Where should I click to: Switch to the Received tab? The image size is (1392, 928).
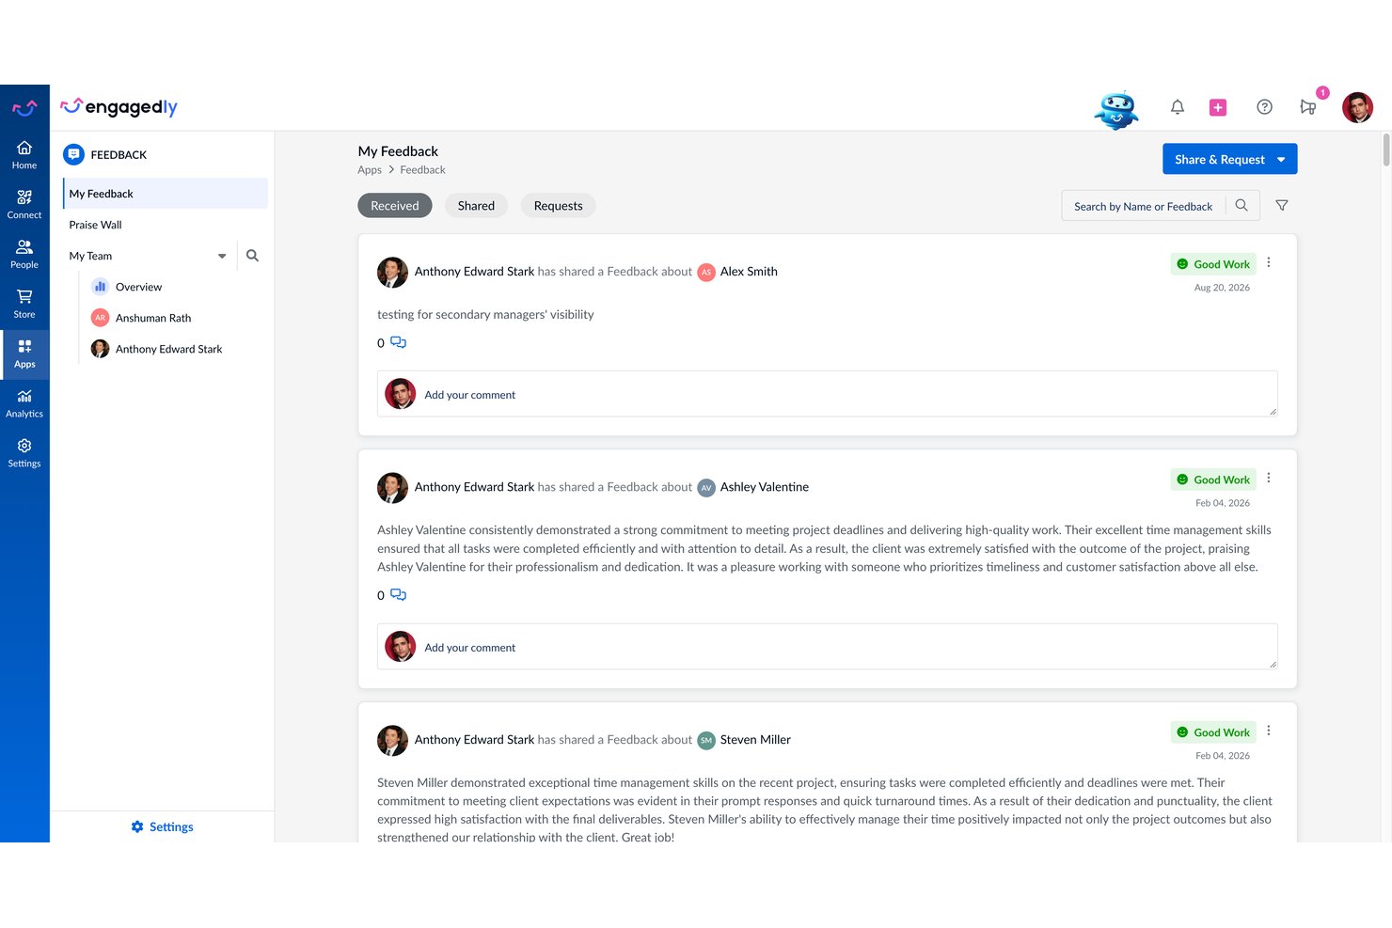(395, 206)
